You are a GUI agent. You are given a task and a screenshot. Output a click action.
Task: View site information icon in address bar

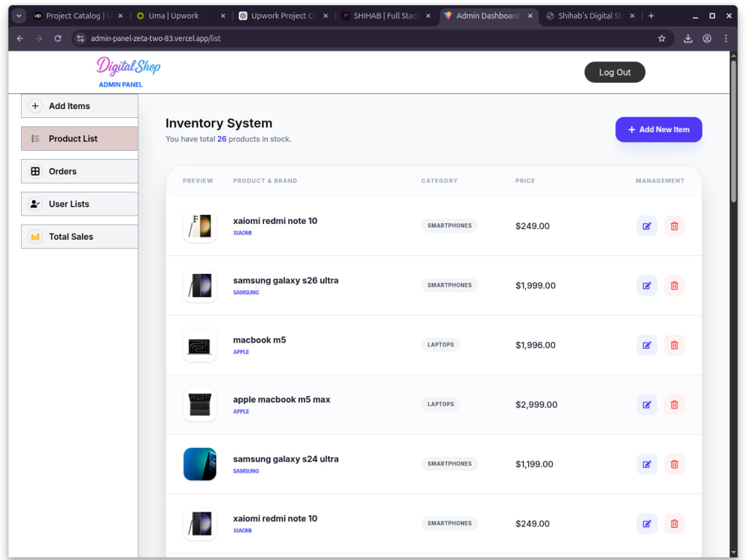coord(81,39)
